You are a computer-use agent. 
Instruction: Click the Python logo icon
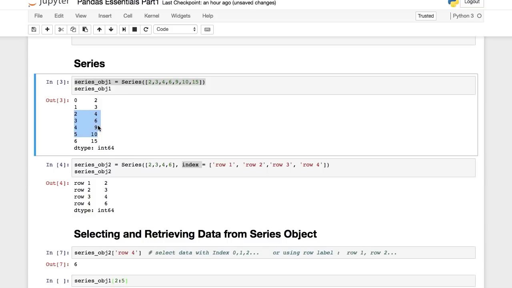pos(453,3)
